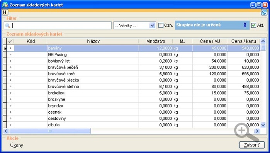Select the cesnak row
The image size is (270, 153).
[x=133, y=112]
